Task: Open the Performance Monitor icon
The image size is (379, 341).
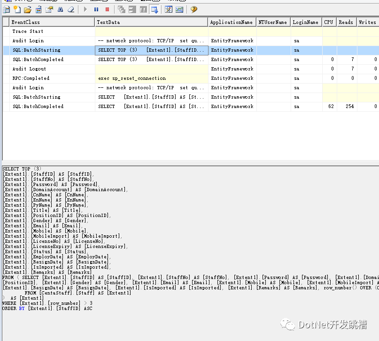Action: click(179, 10)
